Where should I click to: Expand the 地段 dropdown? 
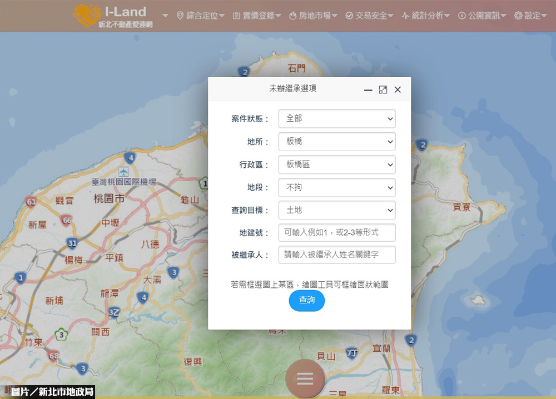337,188
